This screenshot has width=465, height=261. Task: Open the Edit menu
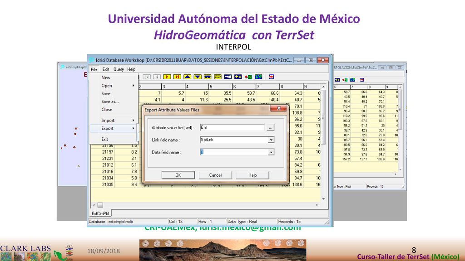pos(106,69)
